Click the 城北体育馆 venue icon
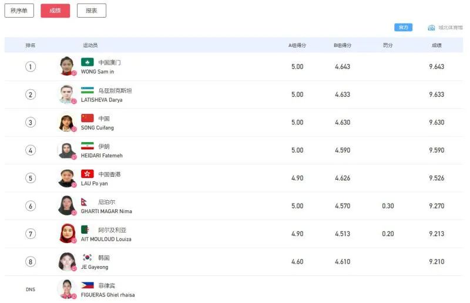The image size is (470, 303). (x=432, y=28)
